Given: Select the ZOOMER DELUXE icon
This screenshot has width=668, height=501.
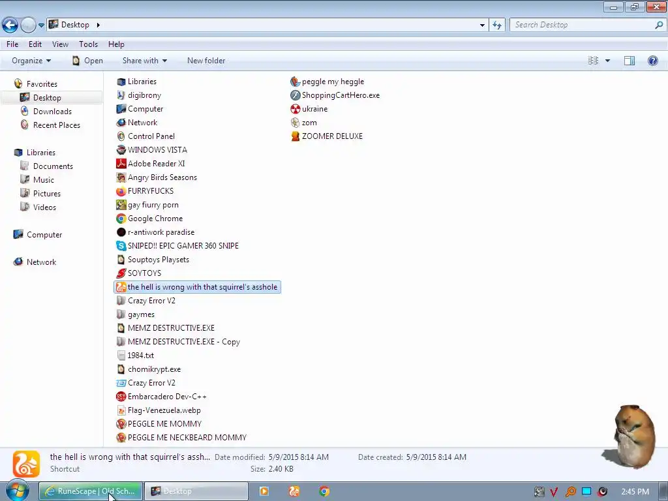Looking at the screenshot, I should pos(296,136).
